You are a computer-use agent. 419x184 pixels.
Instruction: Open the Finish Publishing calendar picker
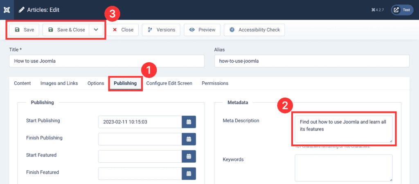[189, 139]
